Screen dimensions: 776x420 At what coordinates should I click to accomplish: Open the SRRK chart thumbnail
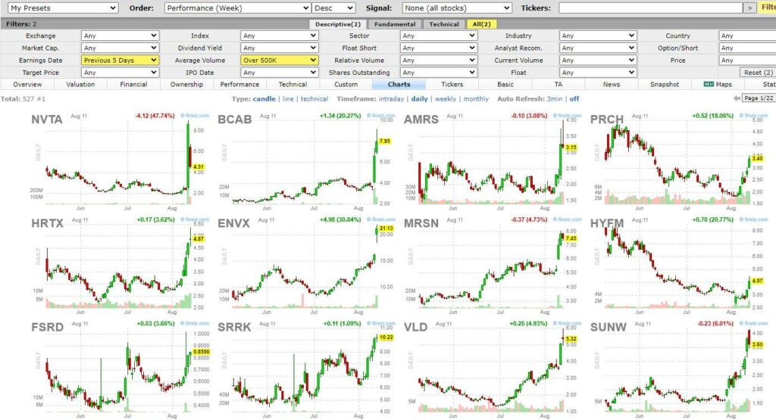306,369
